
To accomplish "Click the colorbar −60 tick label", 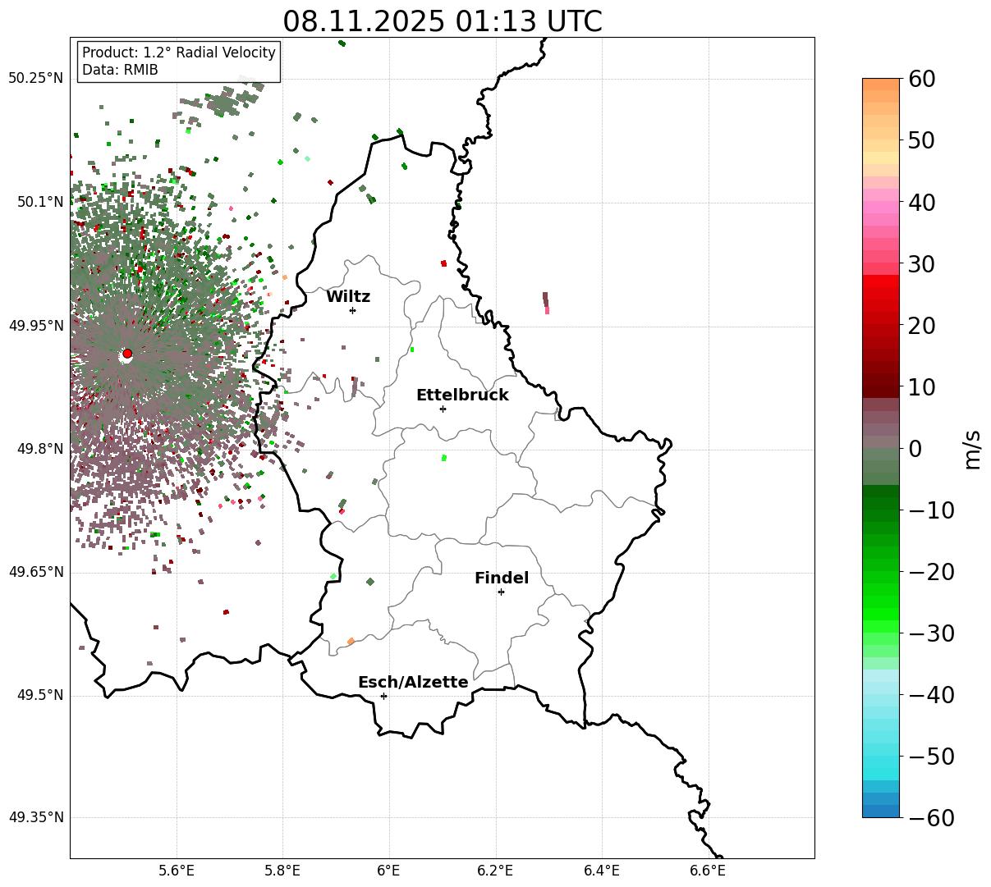I will (x=931, y=818).
